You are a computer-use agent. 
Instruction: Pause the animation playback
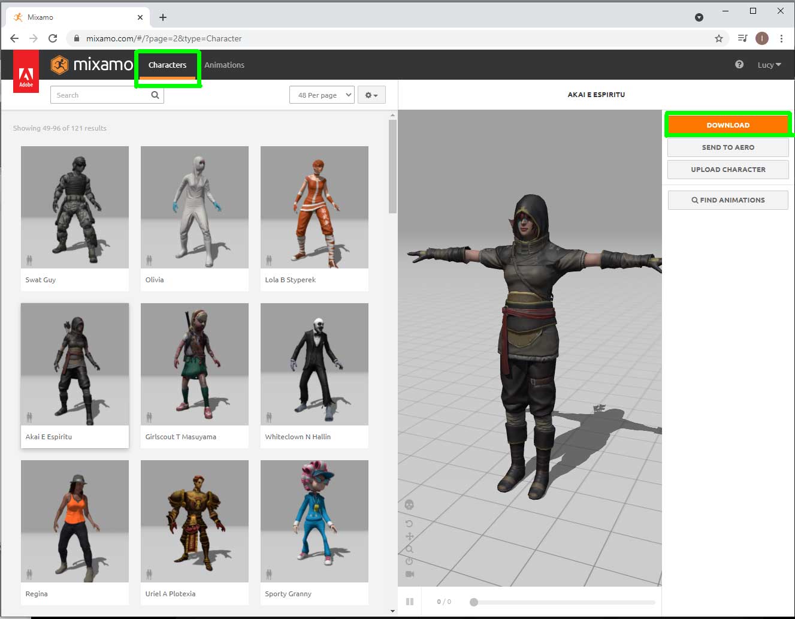(x=410, y=601)
